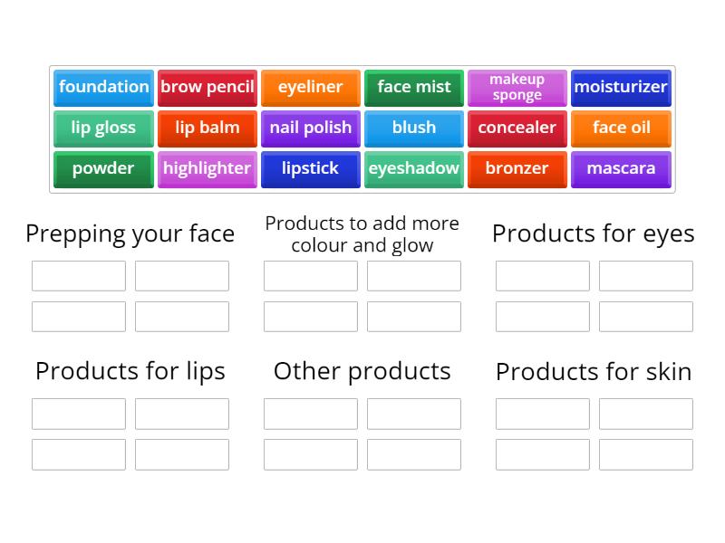Select the eyeshadow tile

coord(414,169)
